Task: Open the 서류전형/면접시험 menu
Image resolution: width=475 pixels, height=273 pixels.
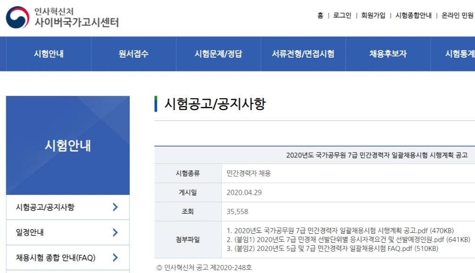Action: [x=303, y=54]
